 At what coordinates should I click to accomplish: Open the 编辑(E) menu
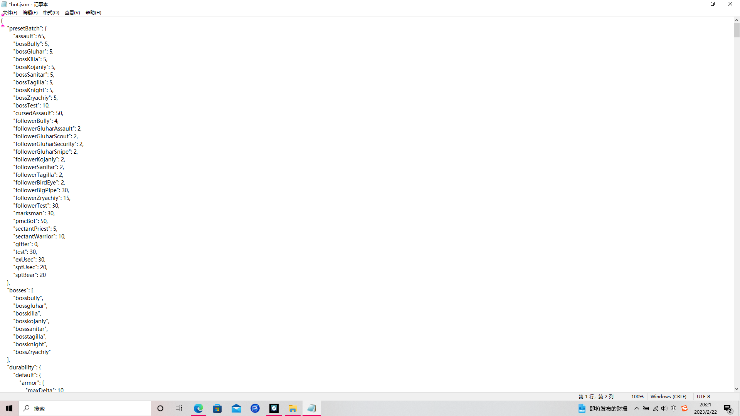[30, 13]
